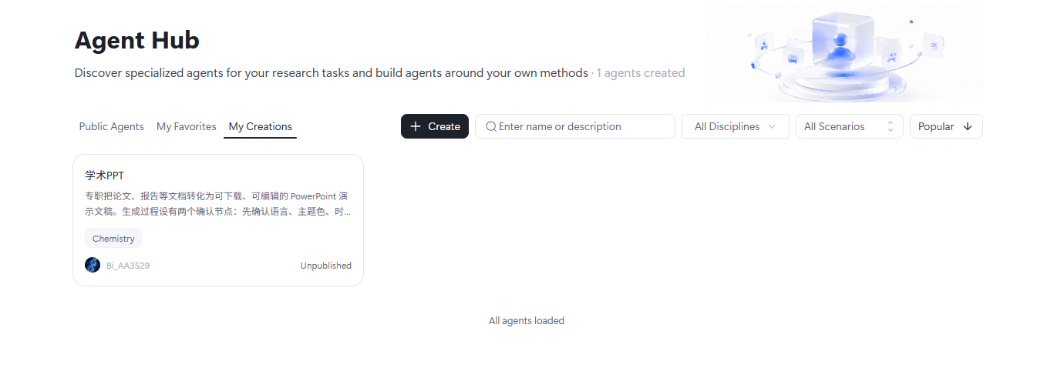Viewport: 1054px width, 368px height.
Task: Open the All Scenarios dropdown
Action: tap(850, 126)
